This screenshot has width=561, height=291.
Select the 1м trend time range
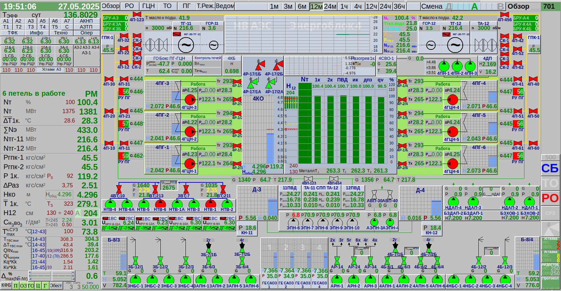click(x=274, y=6)
